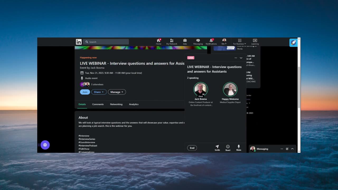The height and width of the screenshot is (190, 338).
Task: Open the Home navigation icon
Action: [159, 42]
